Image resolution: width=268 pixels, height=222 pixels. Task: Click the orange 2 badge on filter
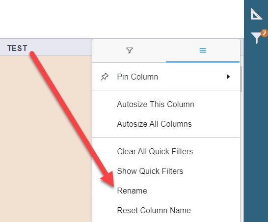pyautogui.click(x=264, y=33)
